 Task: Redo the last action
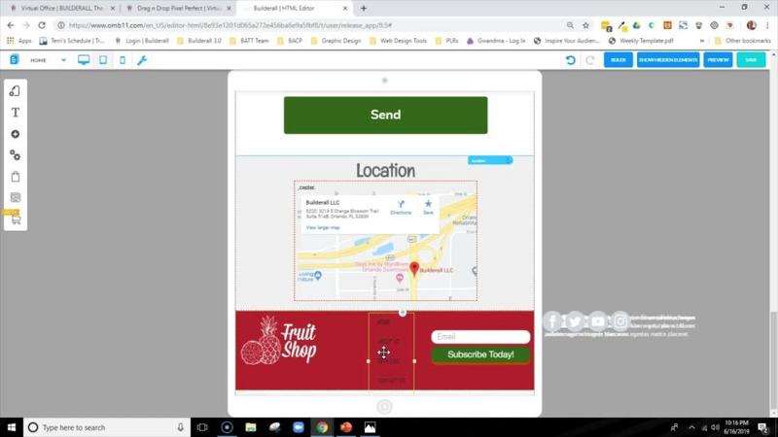point(590,60)
